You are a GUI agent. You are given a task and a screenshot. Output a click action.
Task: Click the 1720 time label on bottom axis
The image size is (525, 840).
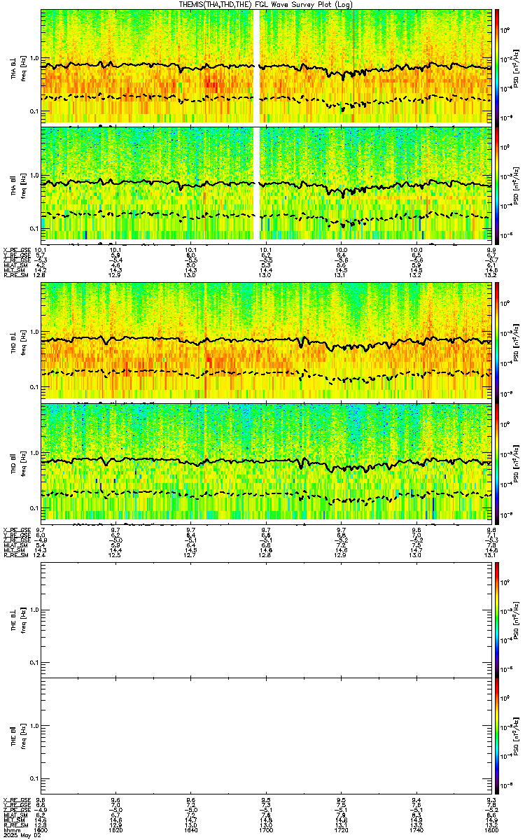[341, 829]
